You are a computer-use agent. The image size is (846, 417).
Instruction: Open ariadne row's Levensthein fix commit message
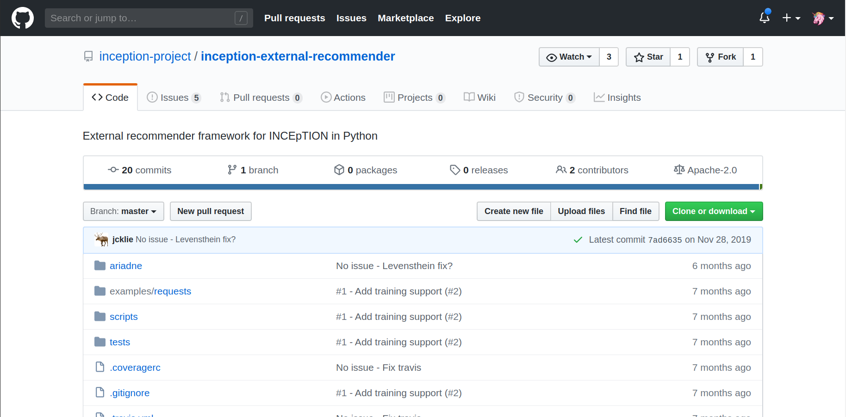tap(394, 266)
